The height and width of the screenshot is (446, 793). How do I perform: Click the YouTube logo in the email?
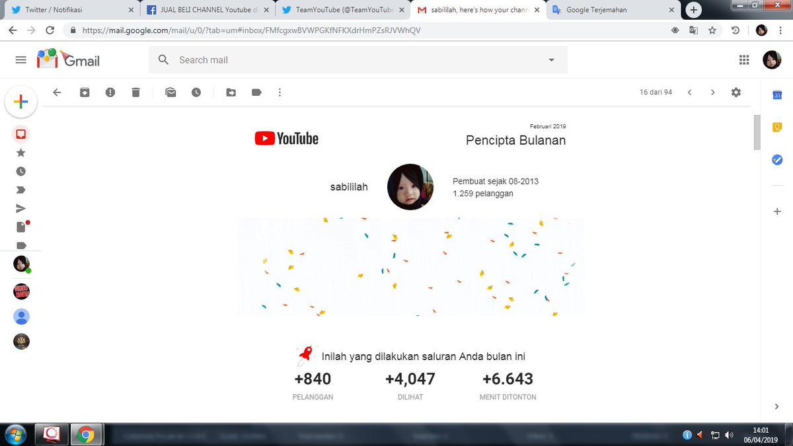[x=286, y=138]
